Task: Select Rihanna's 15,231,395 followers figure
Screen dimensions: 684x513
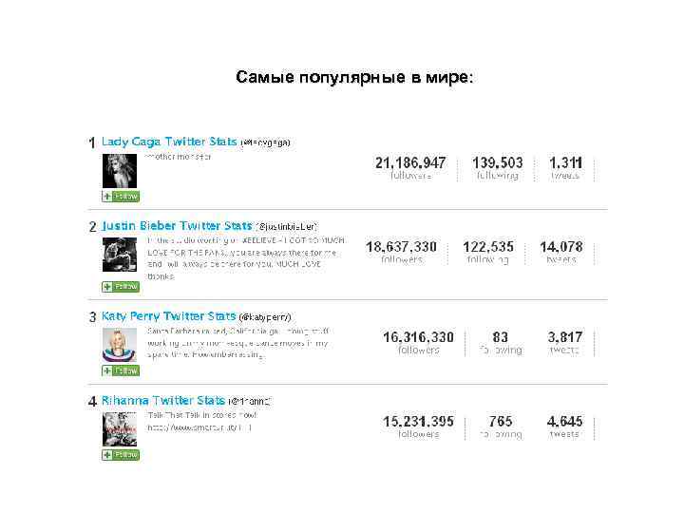Action: coord(418,422)
